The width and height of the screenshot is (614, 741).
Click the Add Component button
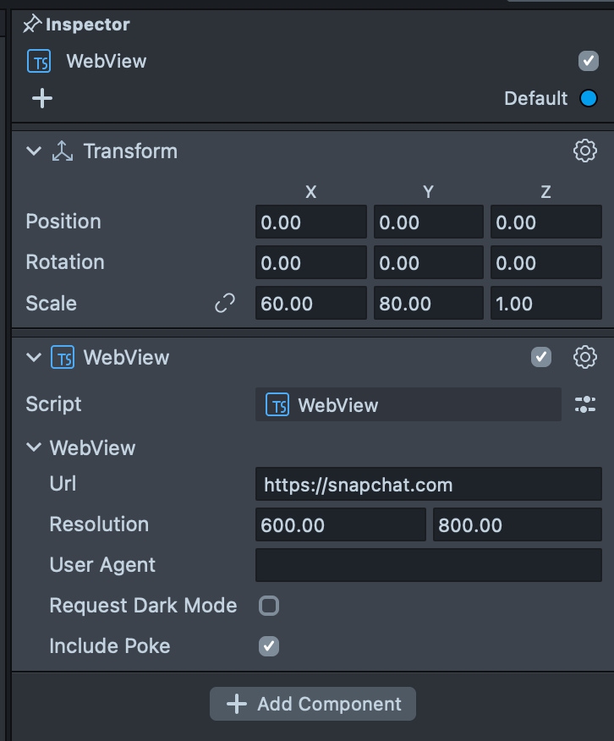[x=313, y=704]
